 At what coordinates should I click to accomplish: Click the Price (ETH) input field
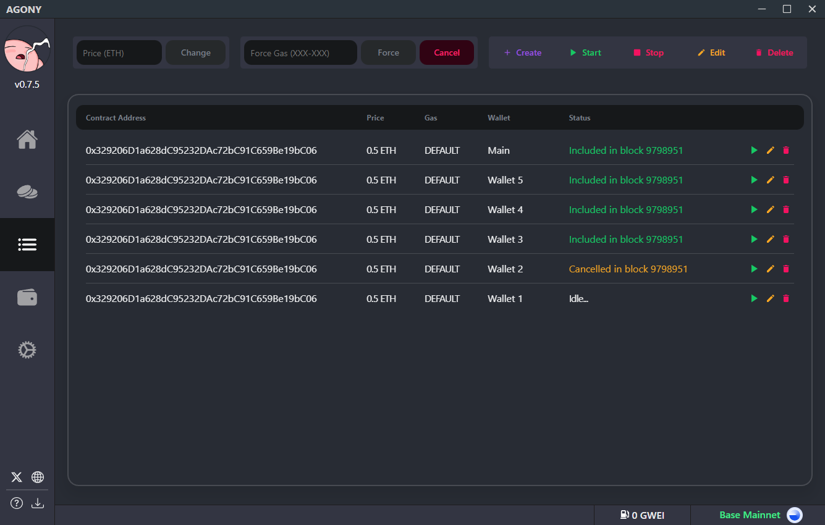coord(119,52)
